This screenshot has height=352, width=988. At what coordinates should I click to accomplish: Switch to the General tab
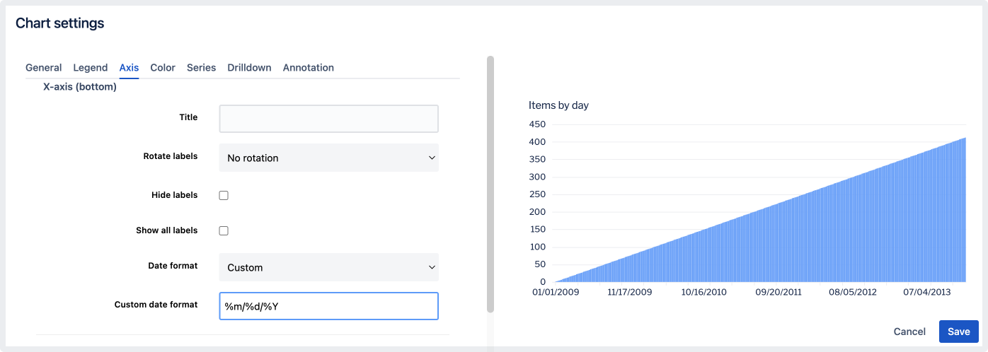pos(43,68)
